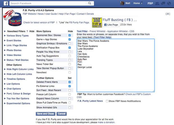This screenshot has width=174, height=125.
Task: Expand Hide Right Column Links section
Action: click(19, 69)
